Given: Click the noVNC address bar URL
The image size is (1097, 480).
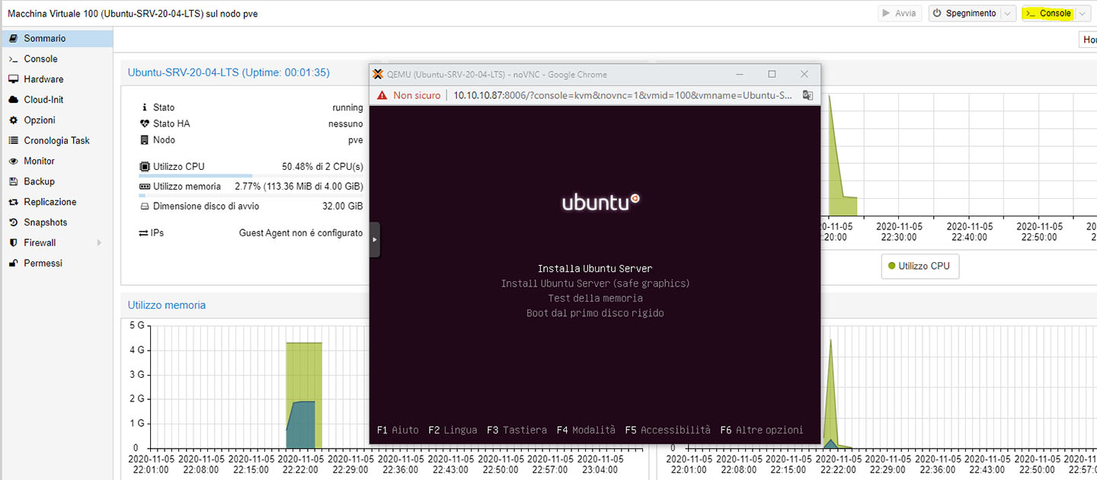Looking at the screenshot, I should click(622, 95).
